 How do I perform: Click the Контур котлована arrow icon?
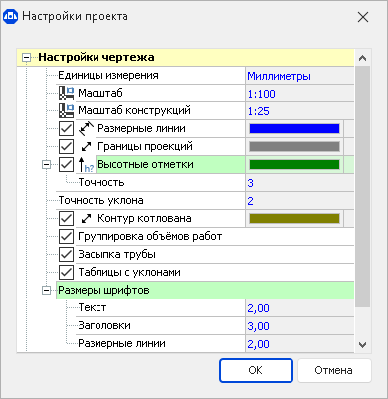coord(86,219)
